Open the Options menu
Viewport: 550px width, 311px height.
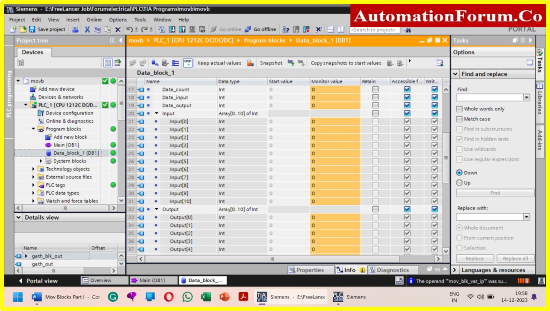coord(118,20)
